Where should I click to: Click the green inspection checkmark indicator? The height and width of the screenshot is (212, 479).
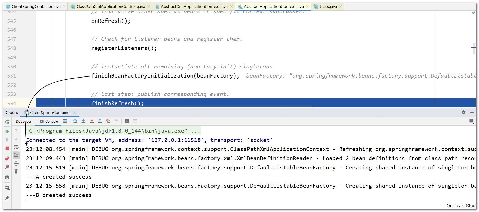point(473,13)
